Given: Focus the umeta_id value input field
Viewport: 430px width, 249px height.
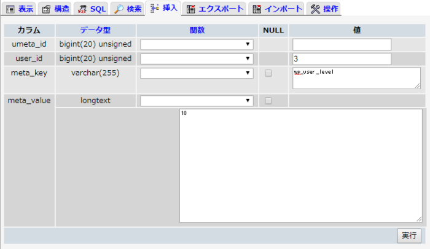Looking at the screenshot, I should pyautogui.click(x=342, y=44).
